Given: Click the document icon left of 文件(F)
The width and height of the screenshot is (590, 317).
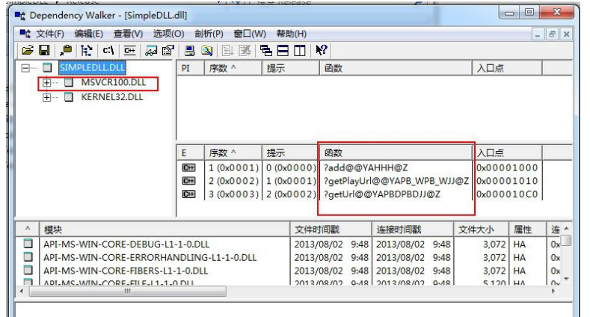Looking at the screenshot, I should pos(25,34).
